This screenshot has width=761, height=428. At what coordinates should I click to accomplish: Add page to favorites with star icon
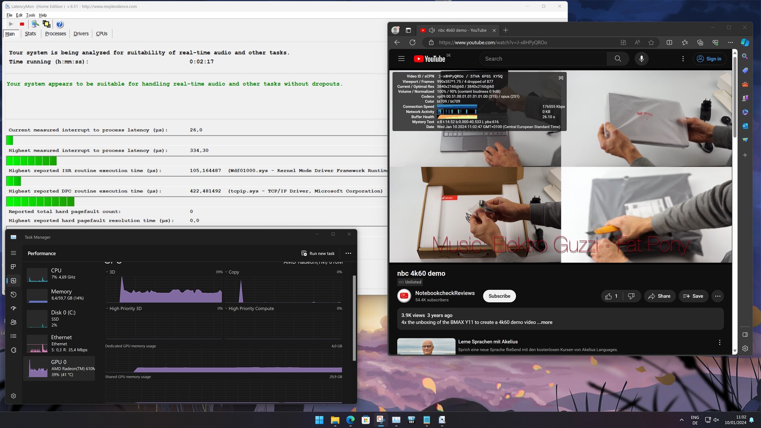pyautogui.click(x=651, y=42)
